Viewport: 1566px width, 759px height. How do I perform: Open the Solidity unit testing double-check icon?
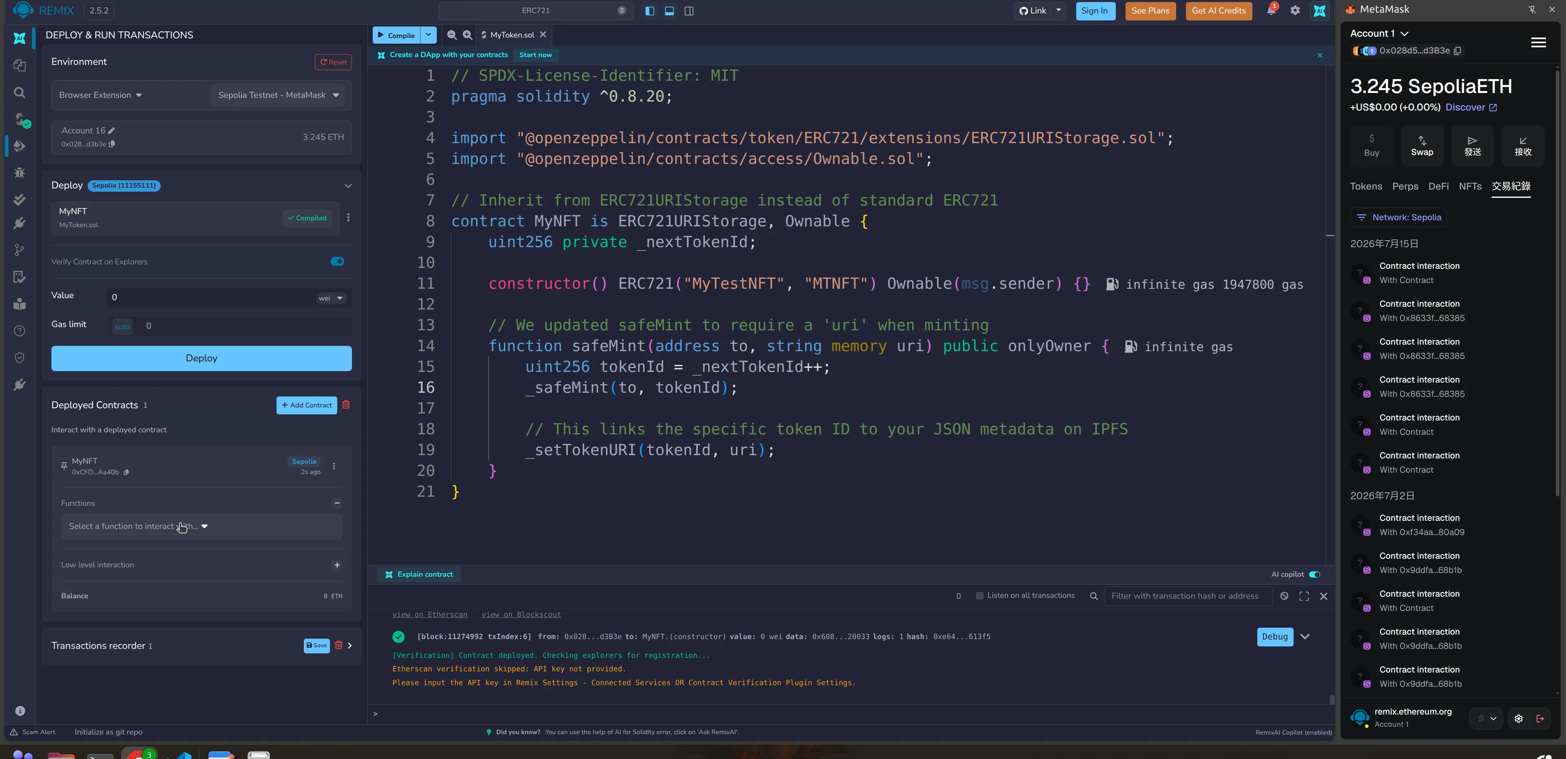(x=20, y=199)
